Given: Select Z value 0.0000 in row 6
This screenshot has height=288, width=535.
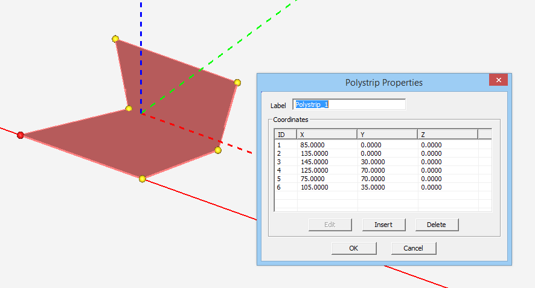Looking at the screenshot, I should click(x=431, y=187).
